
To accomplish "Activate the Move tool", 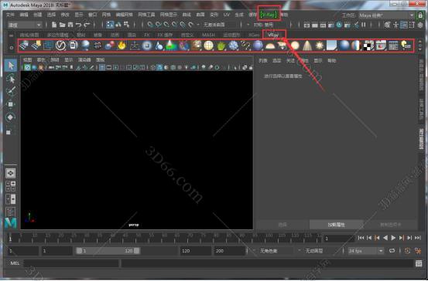I will [x=10, y=104].
